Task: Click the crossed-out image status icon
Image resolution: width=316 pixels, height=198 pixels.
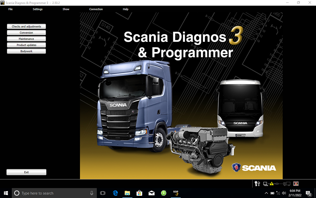Action: 296,184
